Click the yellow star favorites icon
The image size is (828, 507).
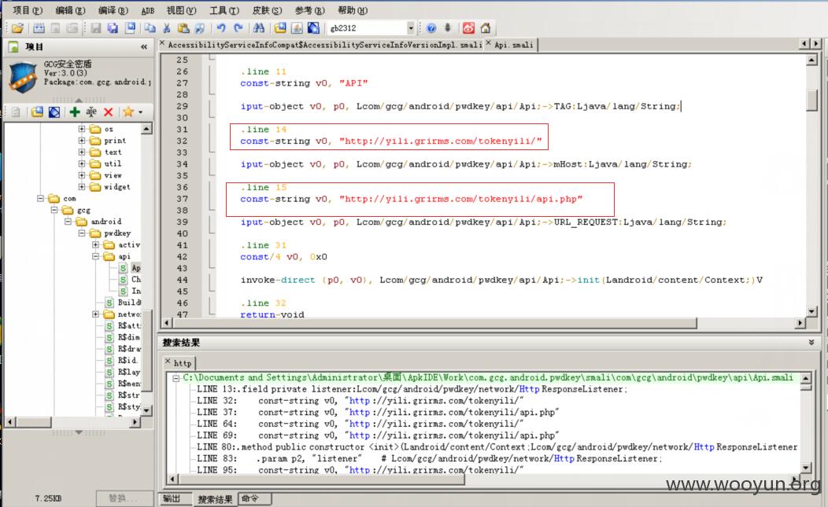tap(128, 112)
